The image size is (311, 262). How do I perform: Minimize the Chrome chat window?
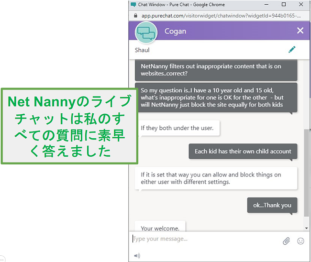click(x=267, y=4)
